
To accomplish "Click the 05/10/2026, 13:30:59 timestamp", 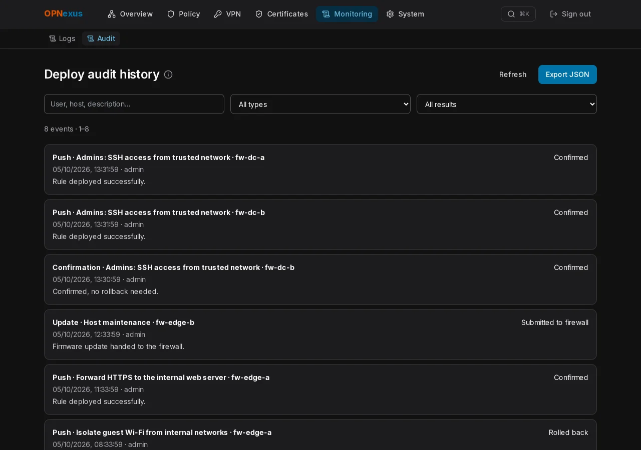I will (x=87, y=279).
